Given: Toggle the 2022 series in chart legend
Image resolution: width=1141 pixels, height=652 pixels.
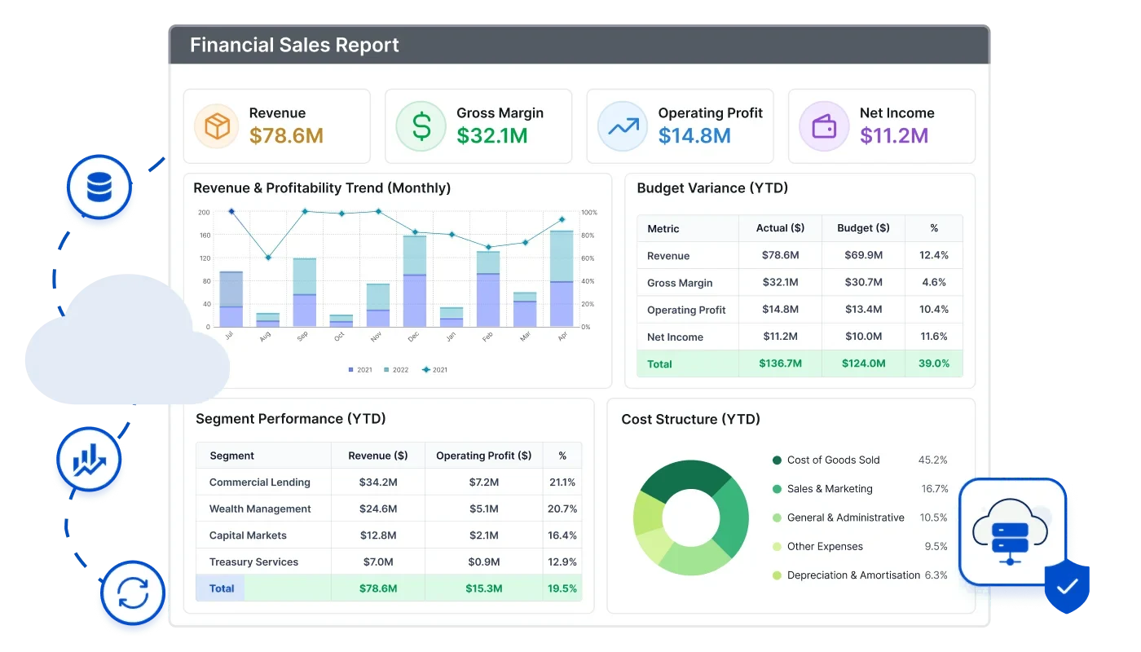Looking at the screenshot, I should point(395,370).
